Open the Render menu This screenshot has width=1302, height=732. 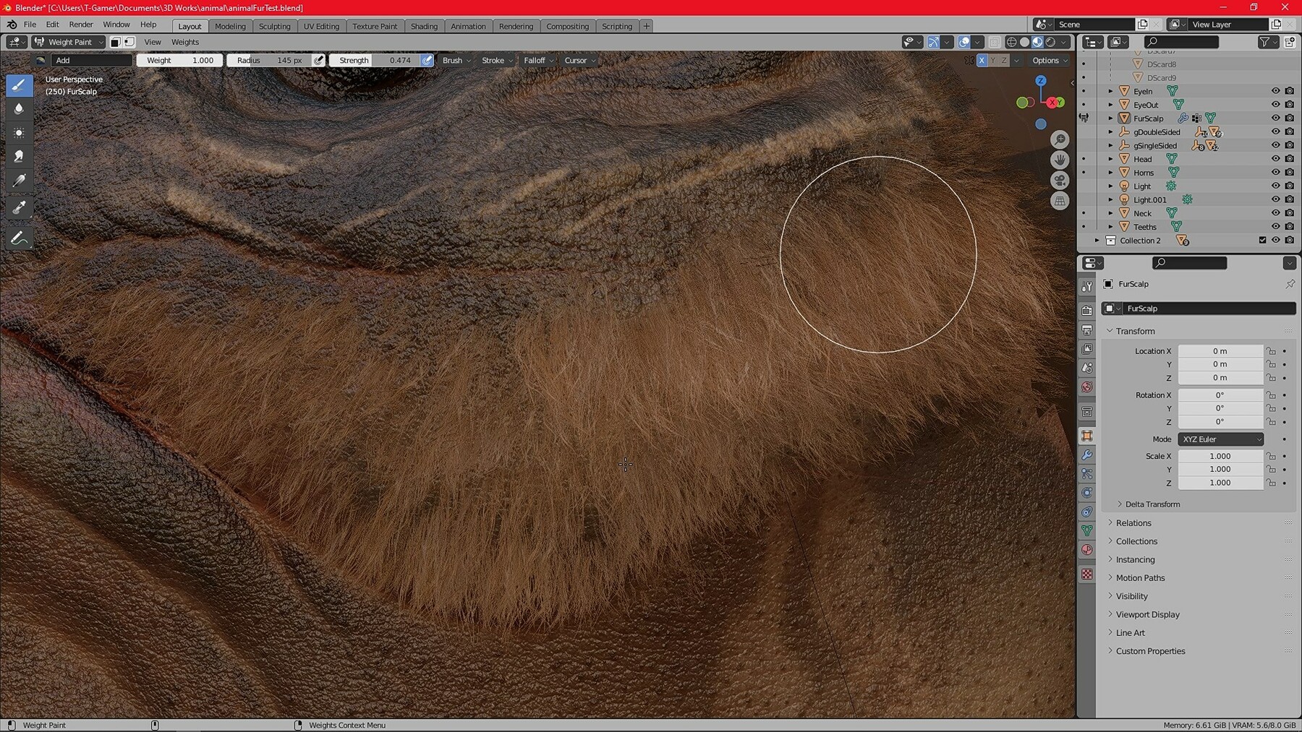click(x=81, y=25)
